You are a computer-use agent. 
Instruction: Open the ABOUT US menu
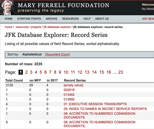(102, 19)
